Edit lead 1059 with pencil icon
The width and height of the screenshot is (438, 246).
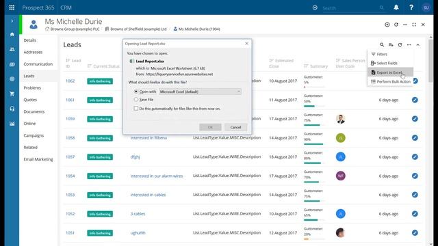coord(415,119)
